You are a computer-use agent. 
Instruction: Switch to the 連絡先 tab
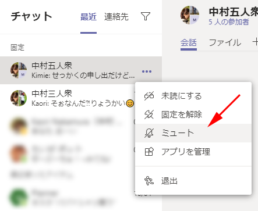click(x=116, y=17)
